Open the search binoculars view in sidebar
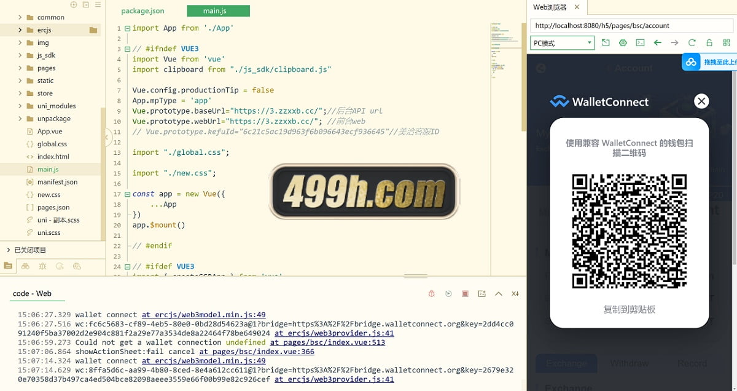Viewport: 737px width, 391px height. tap(25, 266)
